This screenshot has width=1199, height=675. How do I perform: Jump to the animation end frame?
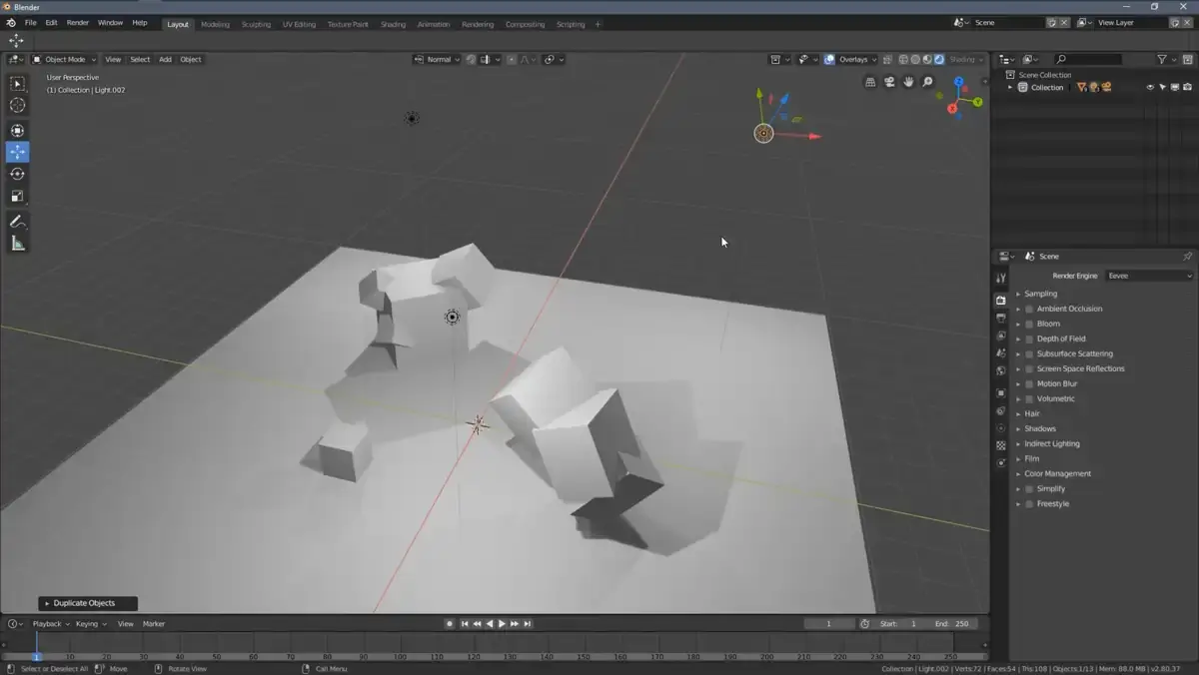(x=527, y=624)
